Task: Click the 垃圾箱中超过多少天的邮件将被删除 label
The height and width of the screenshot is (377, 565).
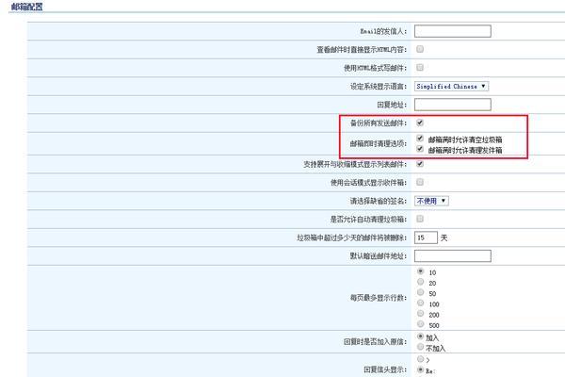Action: (351, 238)
